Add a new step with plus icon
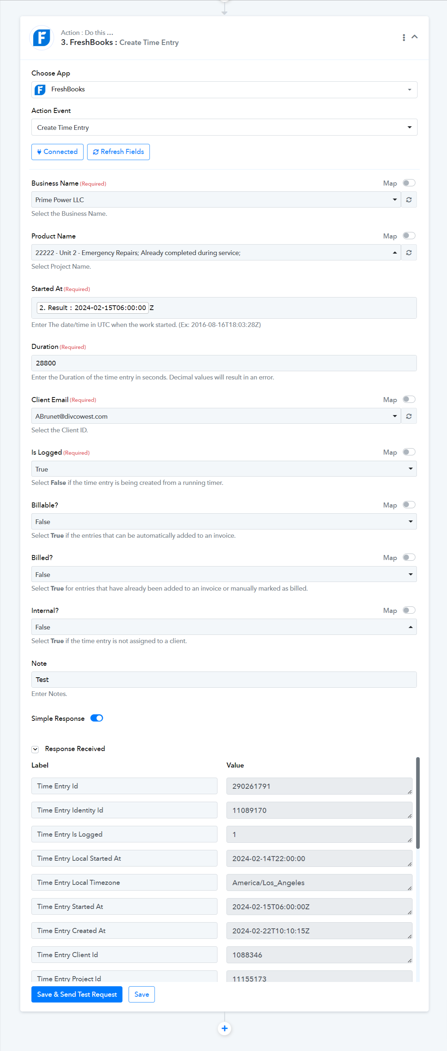 click(224, 1029)
